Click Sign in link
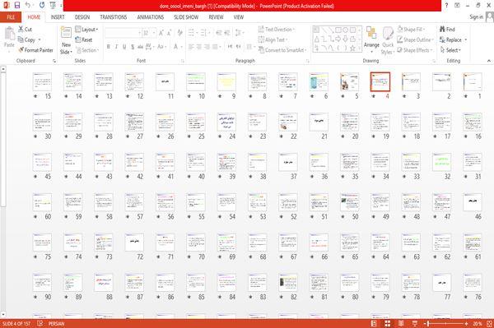This screenshot has height=328, width=494. coord(476,17)
